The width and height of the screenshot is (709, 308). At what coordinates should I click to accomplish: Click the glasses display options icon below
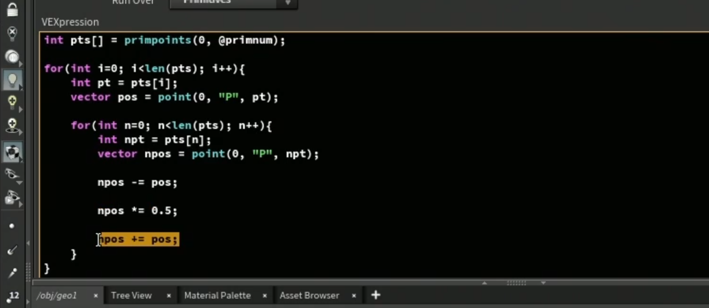pos(12,197)
